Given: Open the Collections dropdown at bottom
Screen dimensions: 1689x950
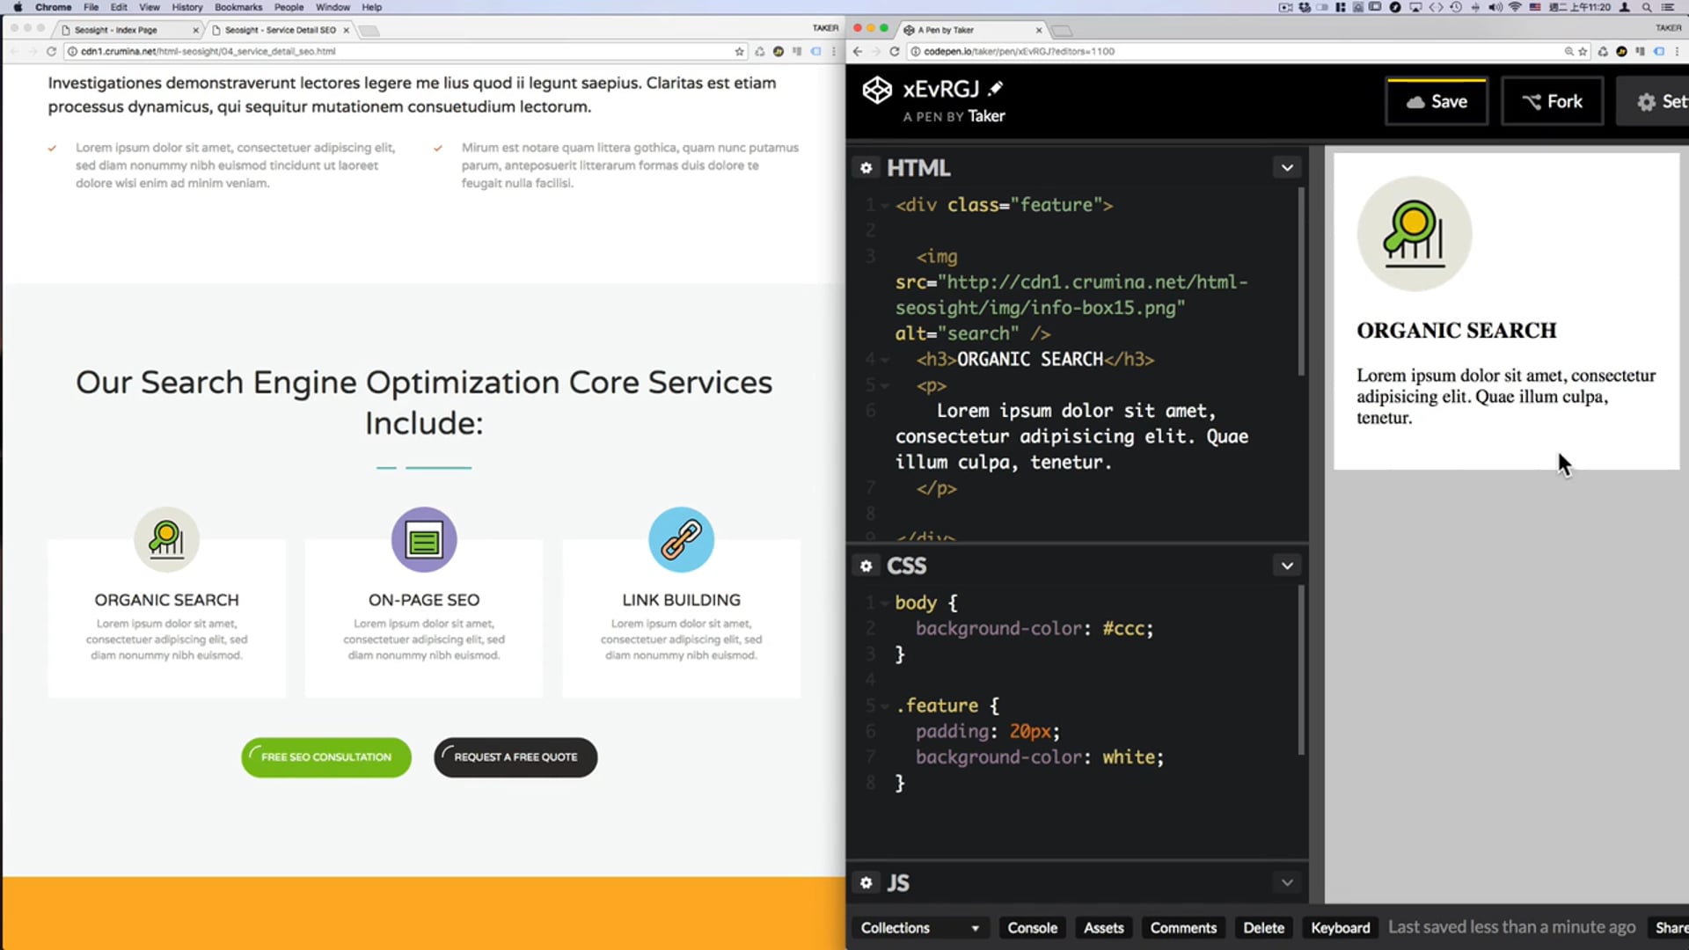Looking at the screenshot, I should (x=919, y=928).
